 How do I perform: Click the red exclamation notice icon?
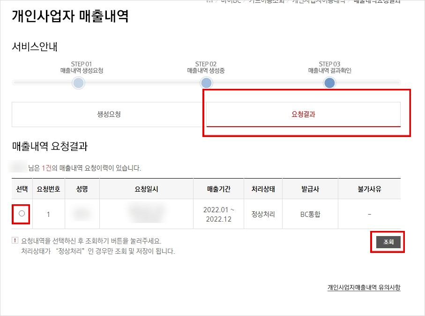(x=15, y=240)
